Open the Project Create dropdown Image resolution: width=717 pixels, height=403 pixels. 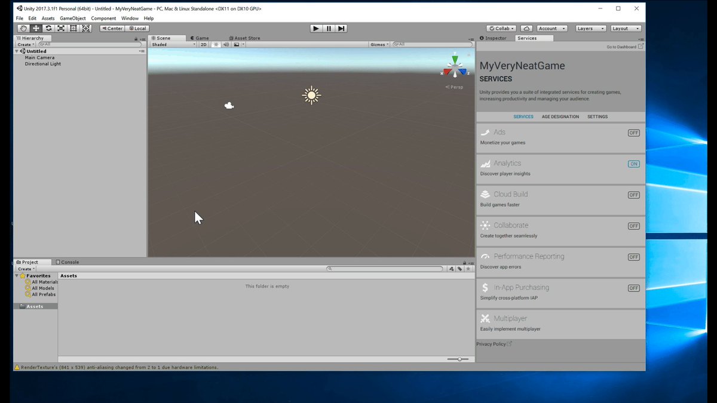26,269
